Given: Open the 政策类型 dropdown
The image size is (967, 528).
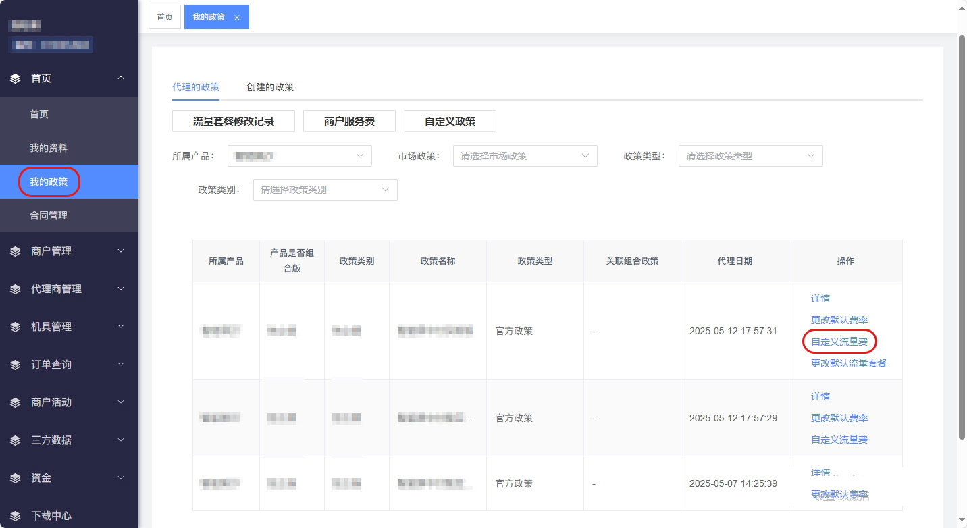Looking at the screenshot, I should click(x=750, y=156).
